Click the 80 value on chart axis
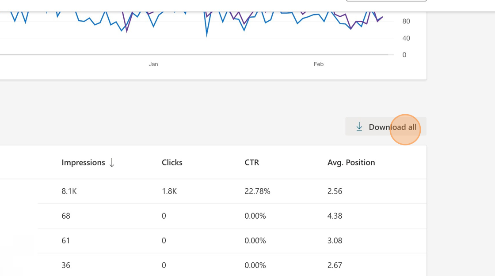Image resolution: width=495 pixels, height=276 pixels. point(406,22)
